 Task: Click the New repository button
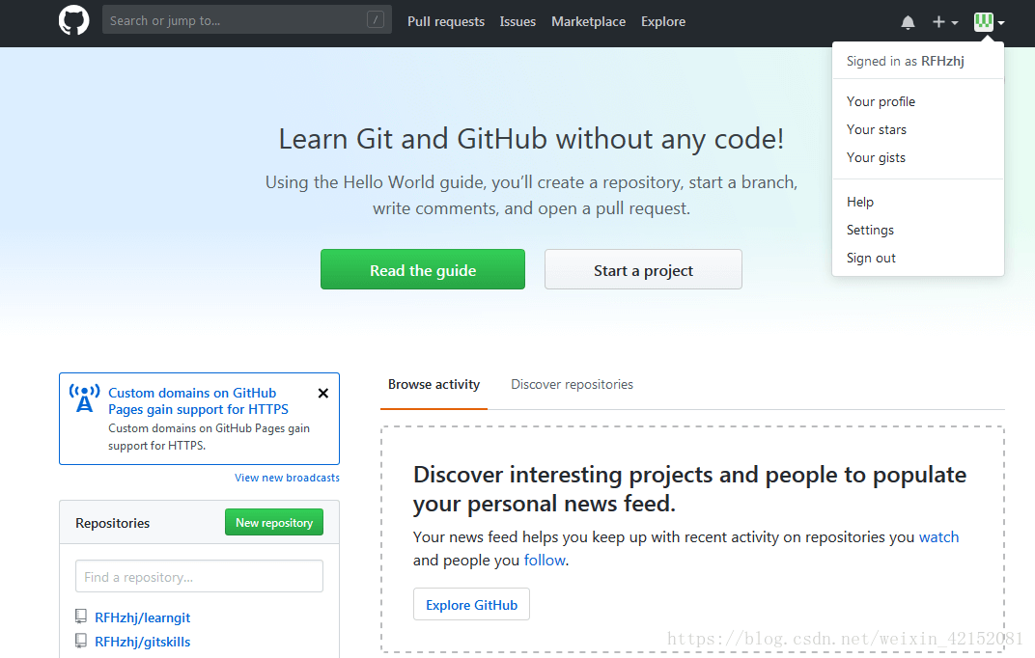coord(274,522)
